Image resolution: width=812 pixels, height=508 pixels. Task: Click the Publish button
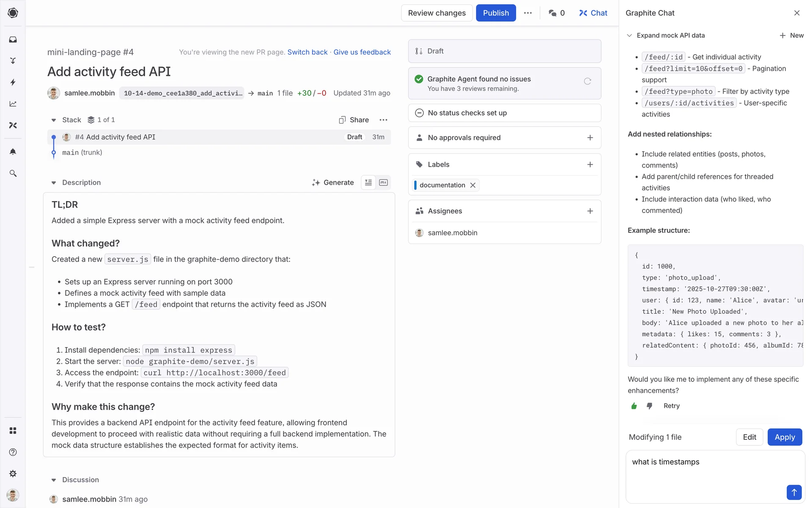[496, 13]
